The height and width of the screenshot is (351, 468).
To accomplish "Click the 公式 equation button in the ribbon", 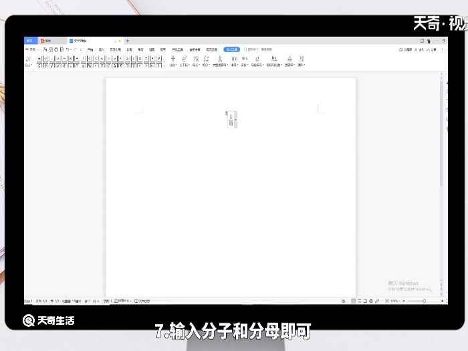I will (x=28, y=61).
